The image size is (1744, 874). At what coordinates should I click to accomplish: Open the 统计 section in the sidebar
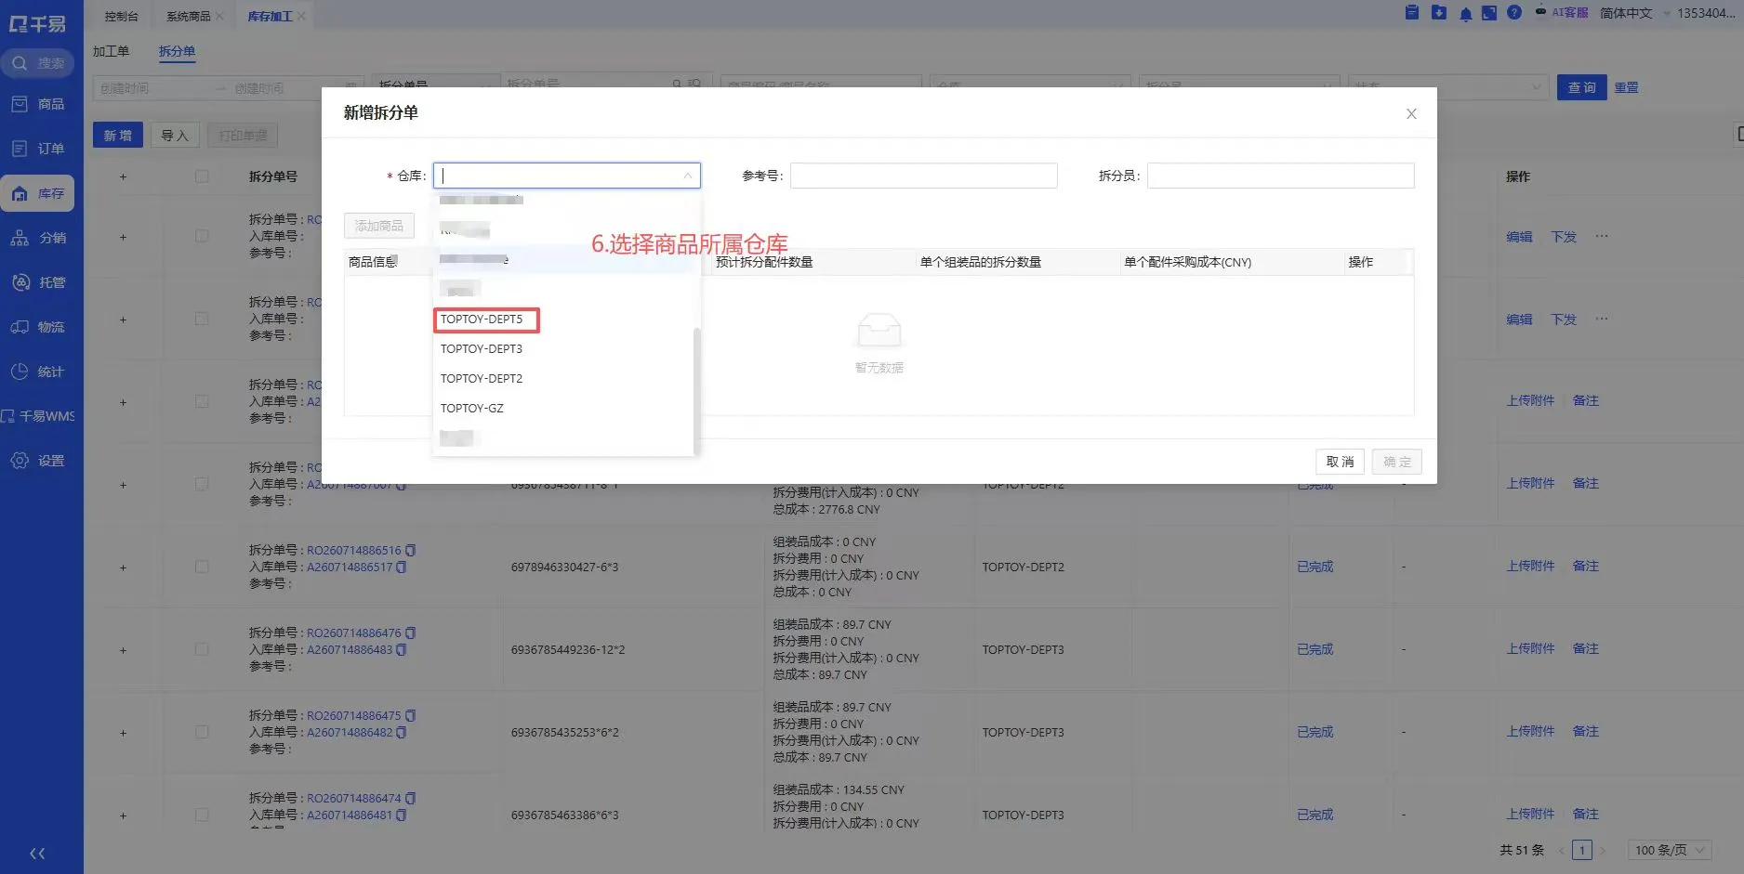point(38,372)
